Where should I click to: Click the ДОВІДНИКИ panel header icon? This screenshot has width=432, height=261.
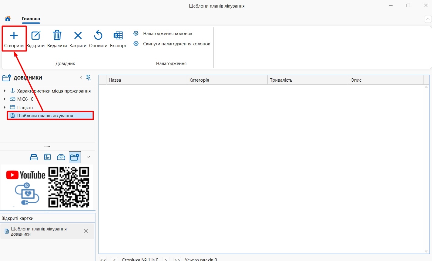pyautogui.click(x=7, y=78)
